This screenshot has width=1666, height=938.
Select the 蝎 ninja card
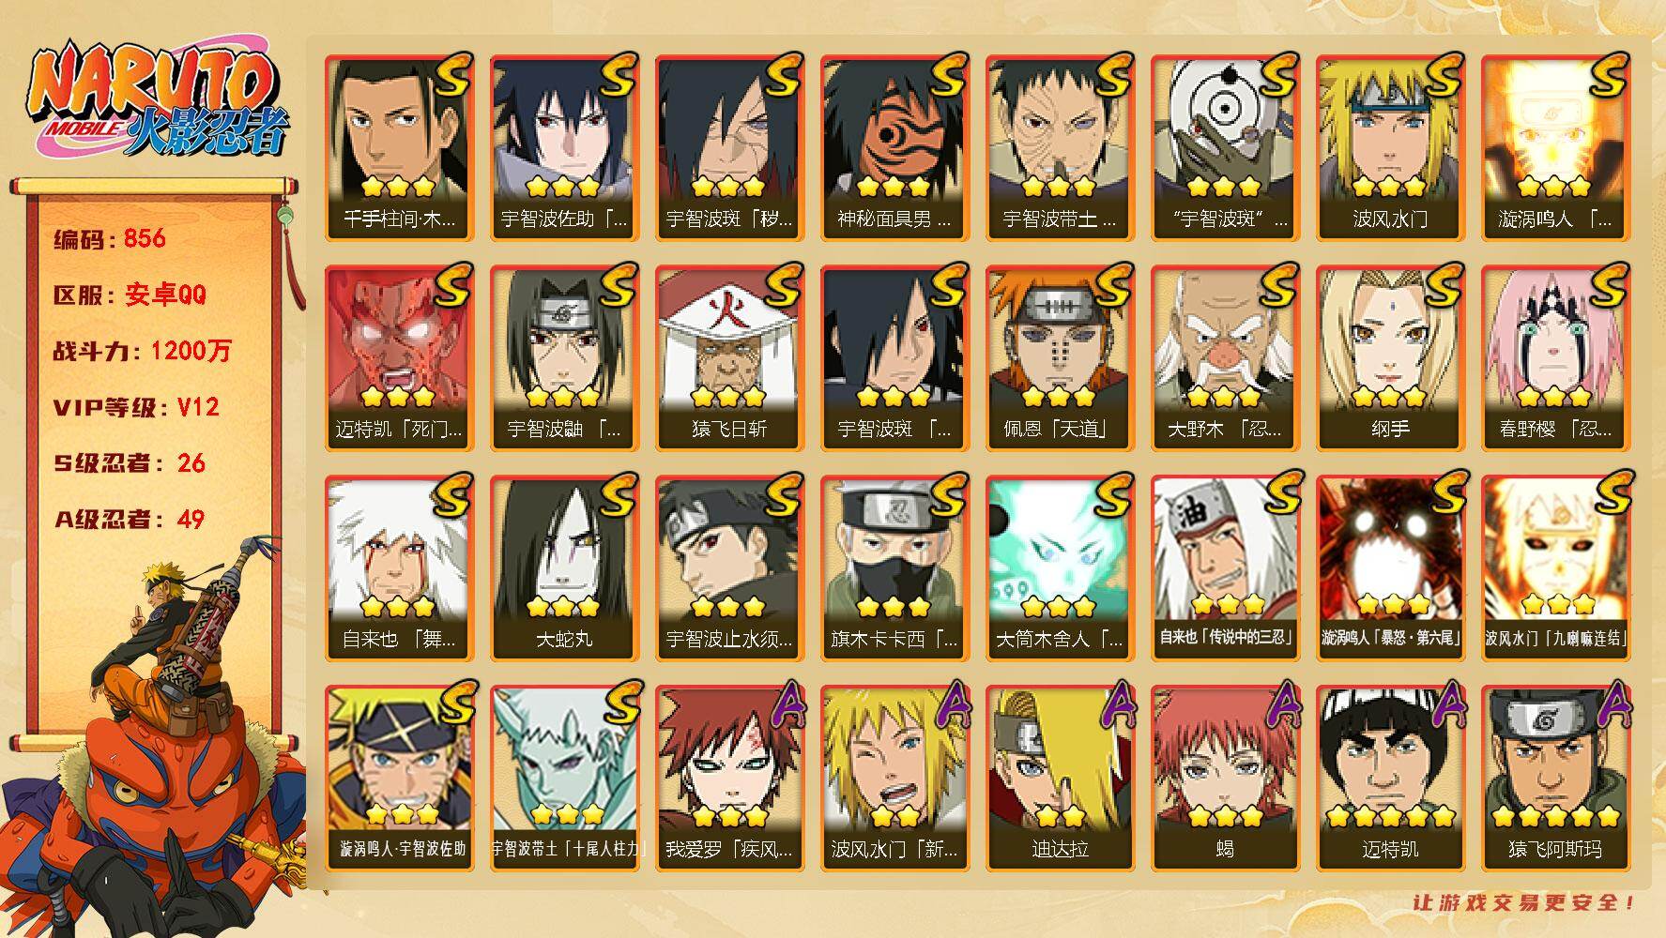(x=1225, y=778)
